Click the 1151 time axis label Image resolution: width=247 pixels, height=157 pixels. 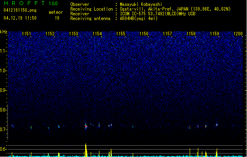[x=26, y=34]
